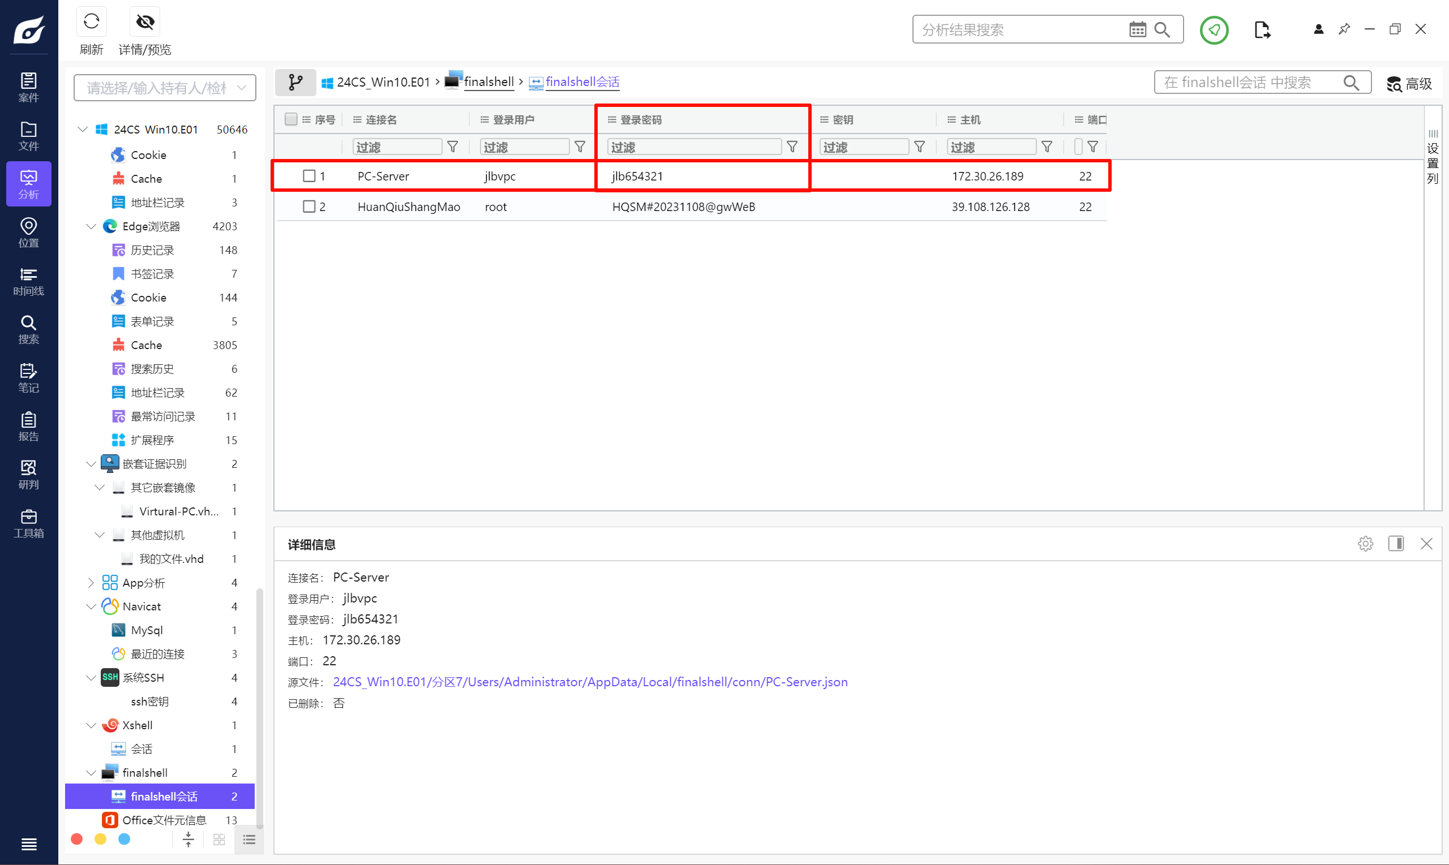The height and width of the screenshot is (865, 1449).
Task: Click the filter funnel for the 密钥 column
Action: point(919,147)
